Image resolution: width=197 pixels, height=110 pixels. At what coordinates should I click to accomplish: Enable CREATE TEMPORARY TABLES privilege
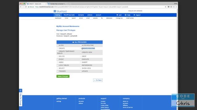coord(58,51)
